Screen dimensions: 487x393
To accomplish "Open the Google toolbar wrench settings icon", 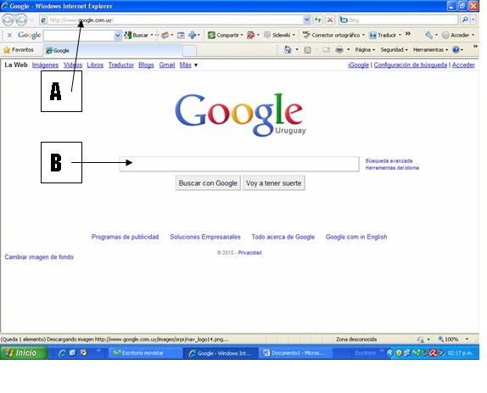I will click(x=428, y=35).
